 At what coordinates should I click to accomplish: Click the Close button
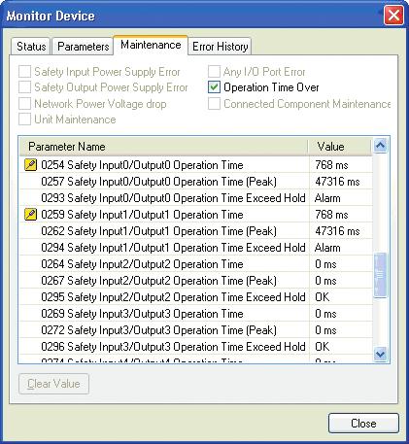coord(363,424)
